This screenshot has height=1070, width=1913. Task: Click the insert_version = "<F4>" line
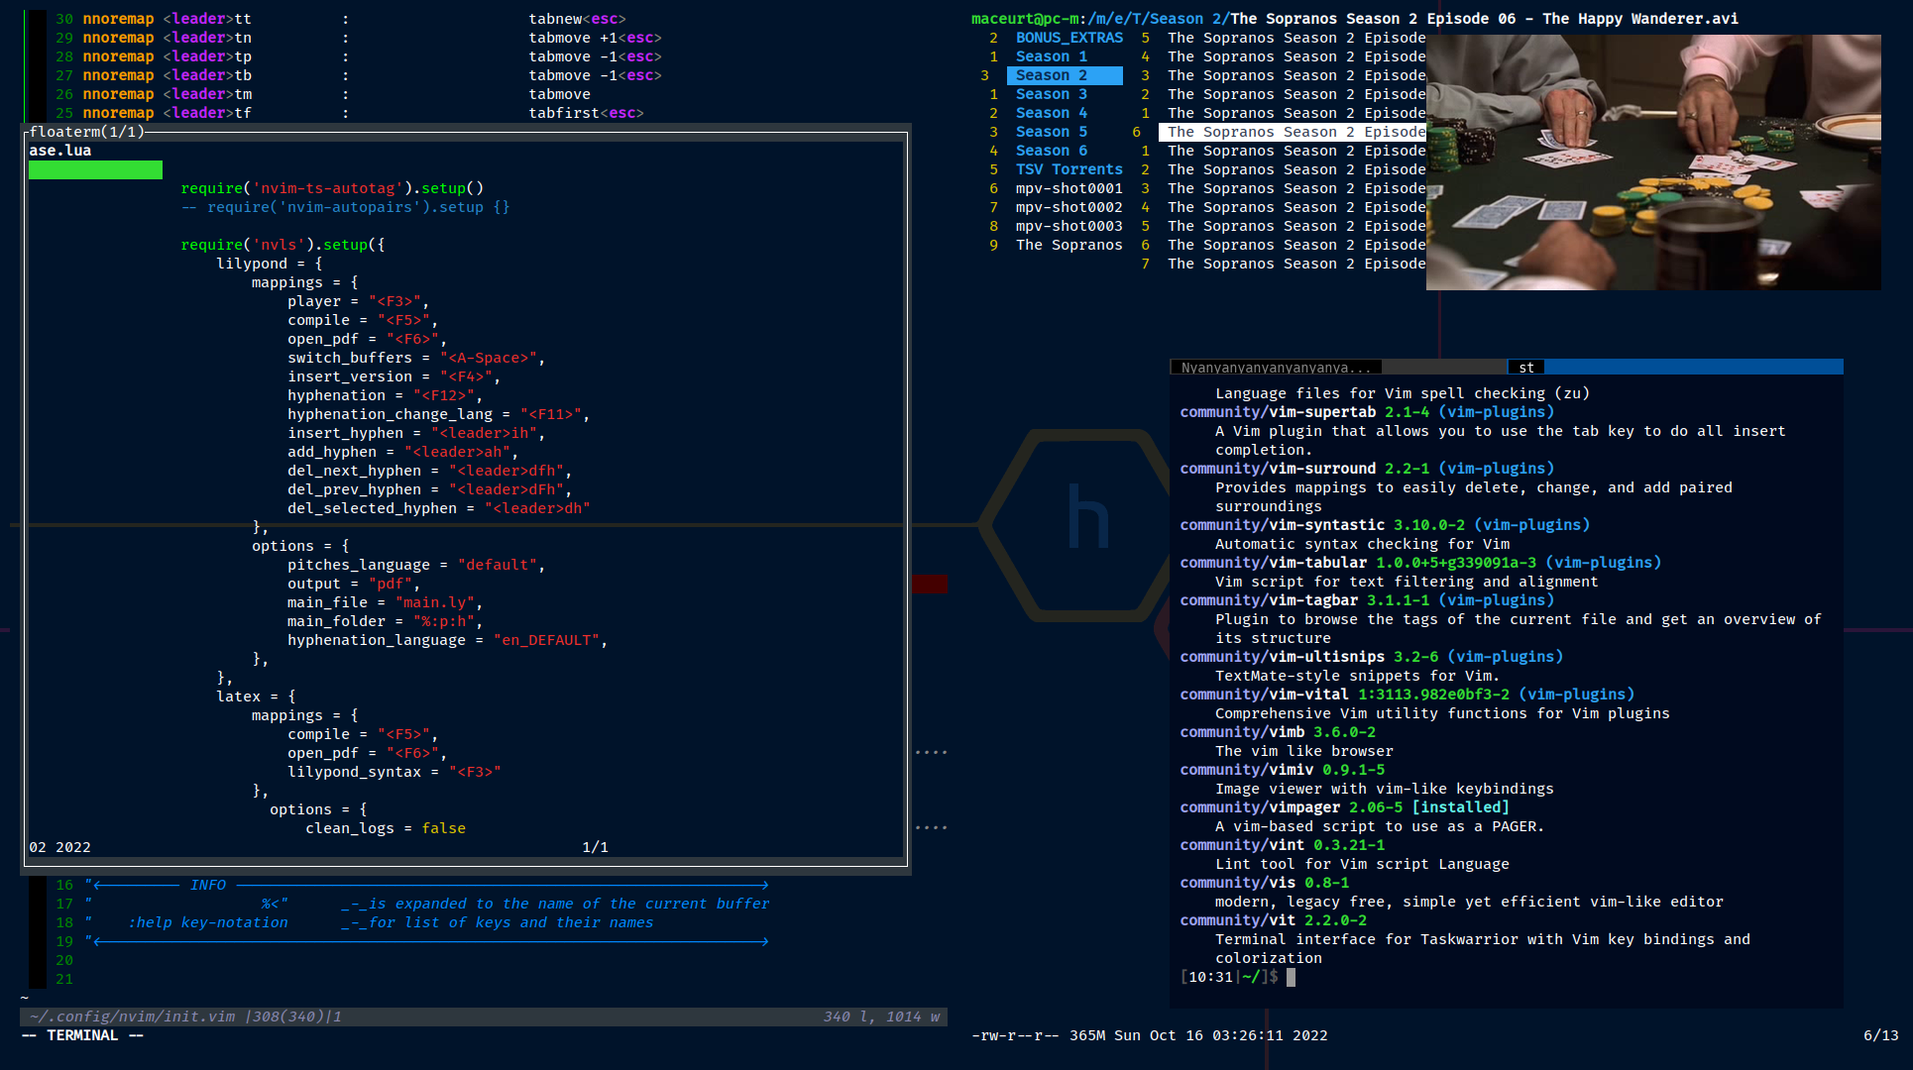pos(394,376)
